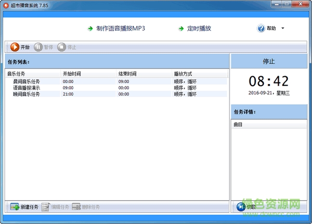The width and height of the screenshot is (312, 224).
Task: Maximize the 超市播音系统 window
Action: pyautogui.click(x=287, y=4)
